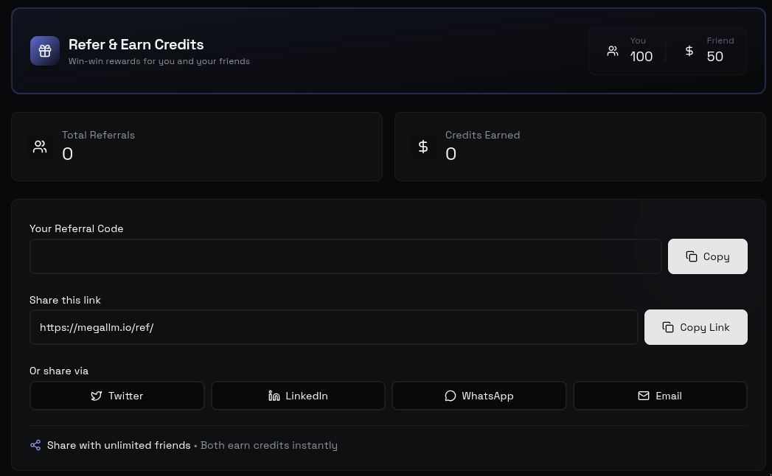Click the people icon next to You 100

click(613, 51)
